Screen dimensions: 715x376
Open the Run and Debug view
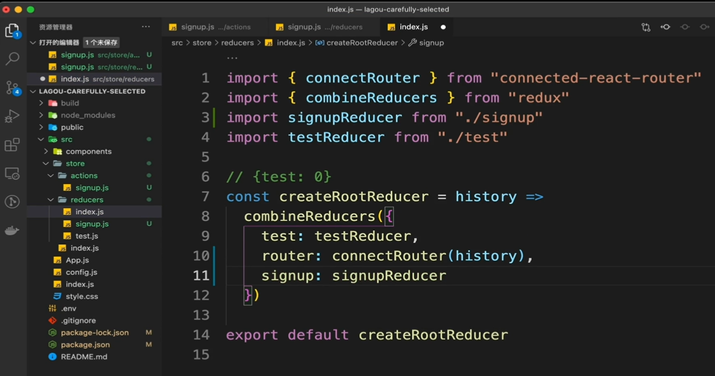click(x=12, y=116)
